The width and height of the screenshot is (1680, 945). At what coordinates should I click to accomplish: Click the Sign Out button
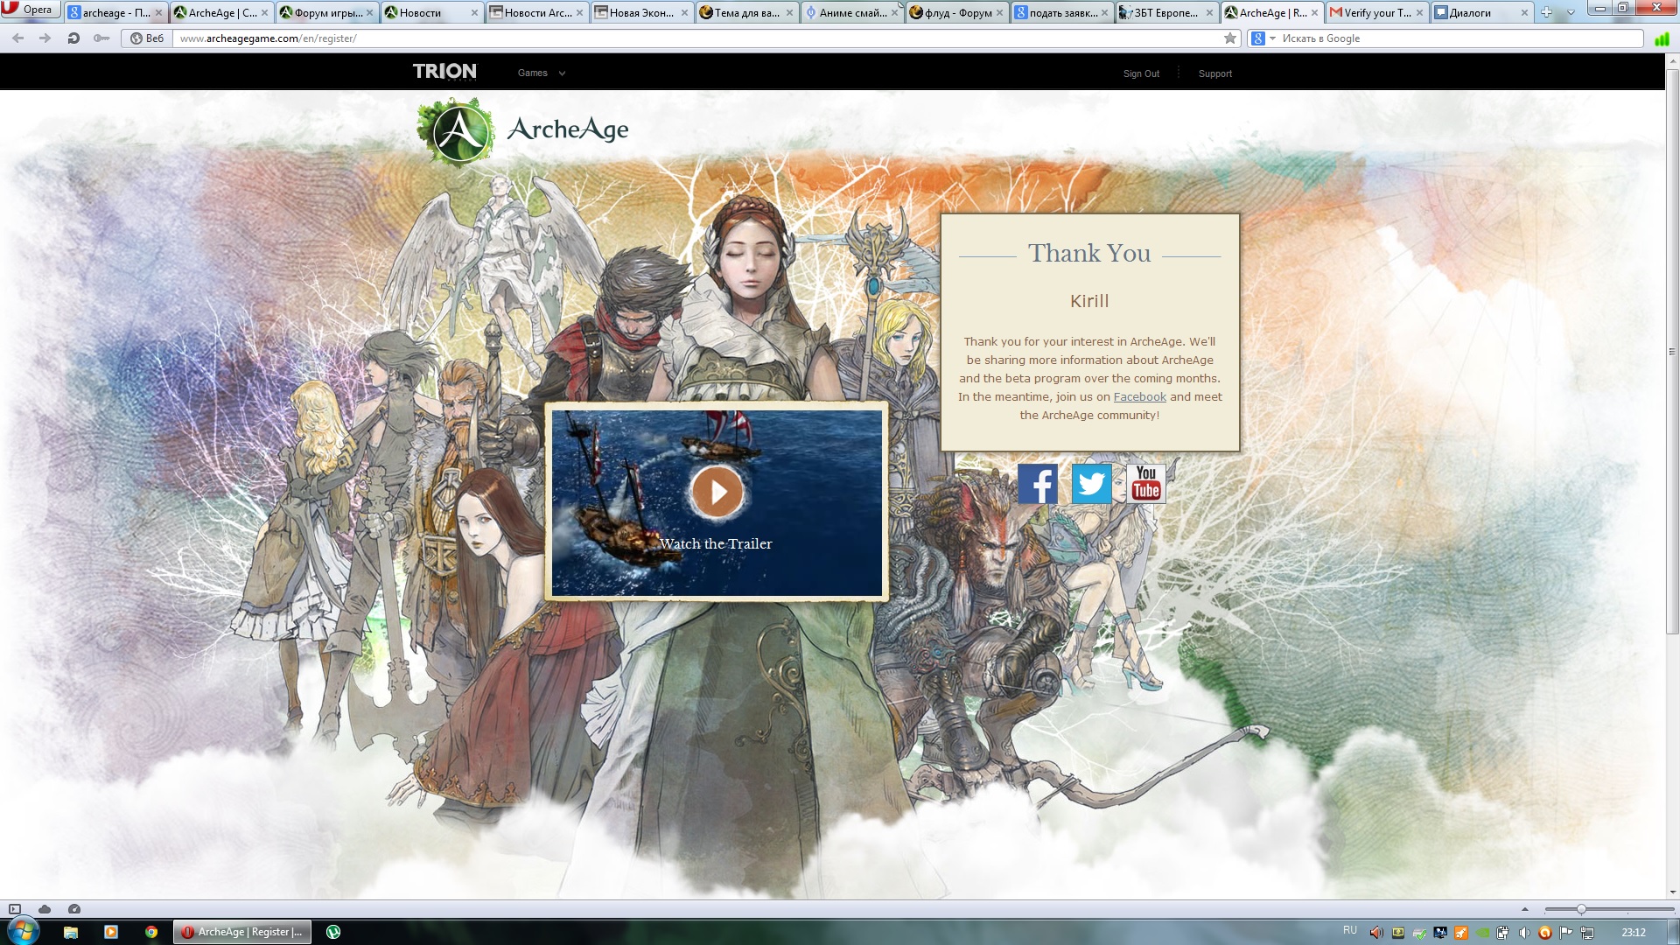pos(1141,73)
